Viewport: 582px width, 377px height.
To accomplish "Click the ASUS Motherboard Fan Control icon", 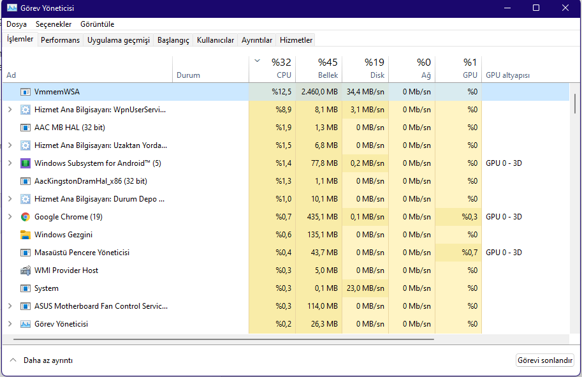I will tap(25, 306).
